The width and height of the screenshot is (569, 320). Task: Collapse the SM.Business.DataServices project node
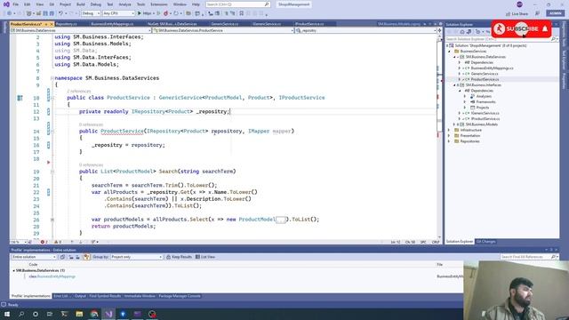(454, 57)
